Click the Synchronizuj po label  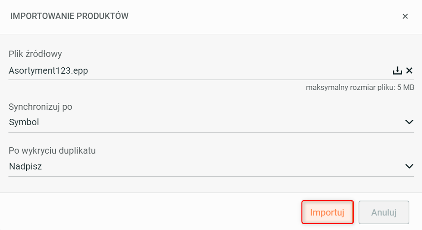tap(40, 107)
